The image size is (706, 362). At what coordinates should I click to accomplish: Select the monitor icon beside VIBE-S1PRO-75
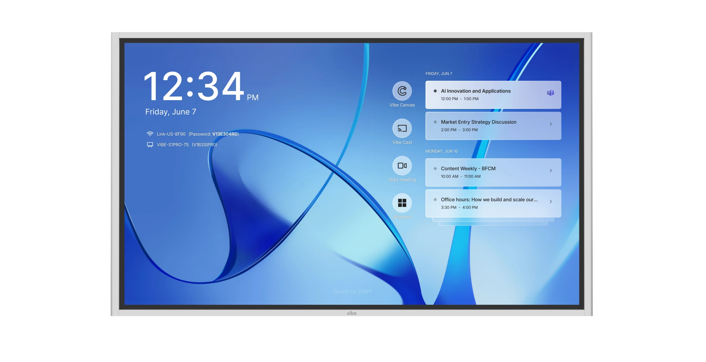coord(150,144)
